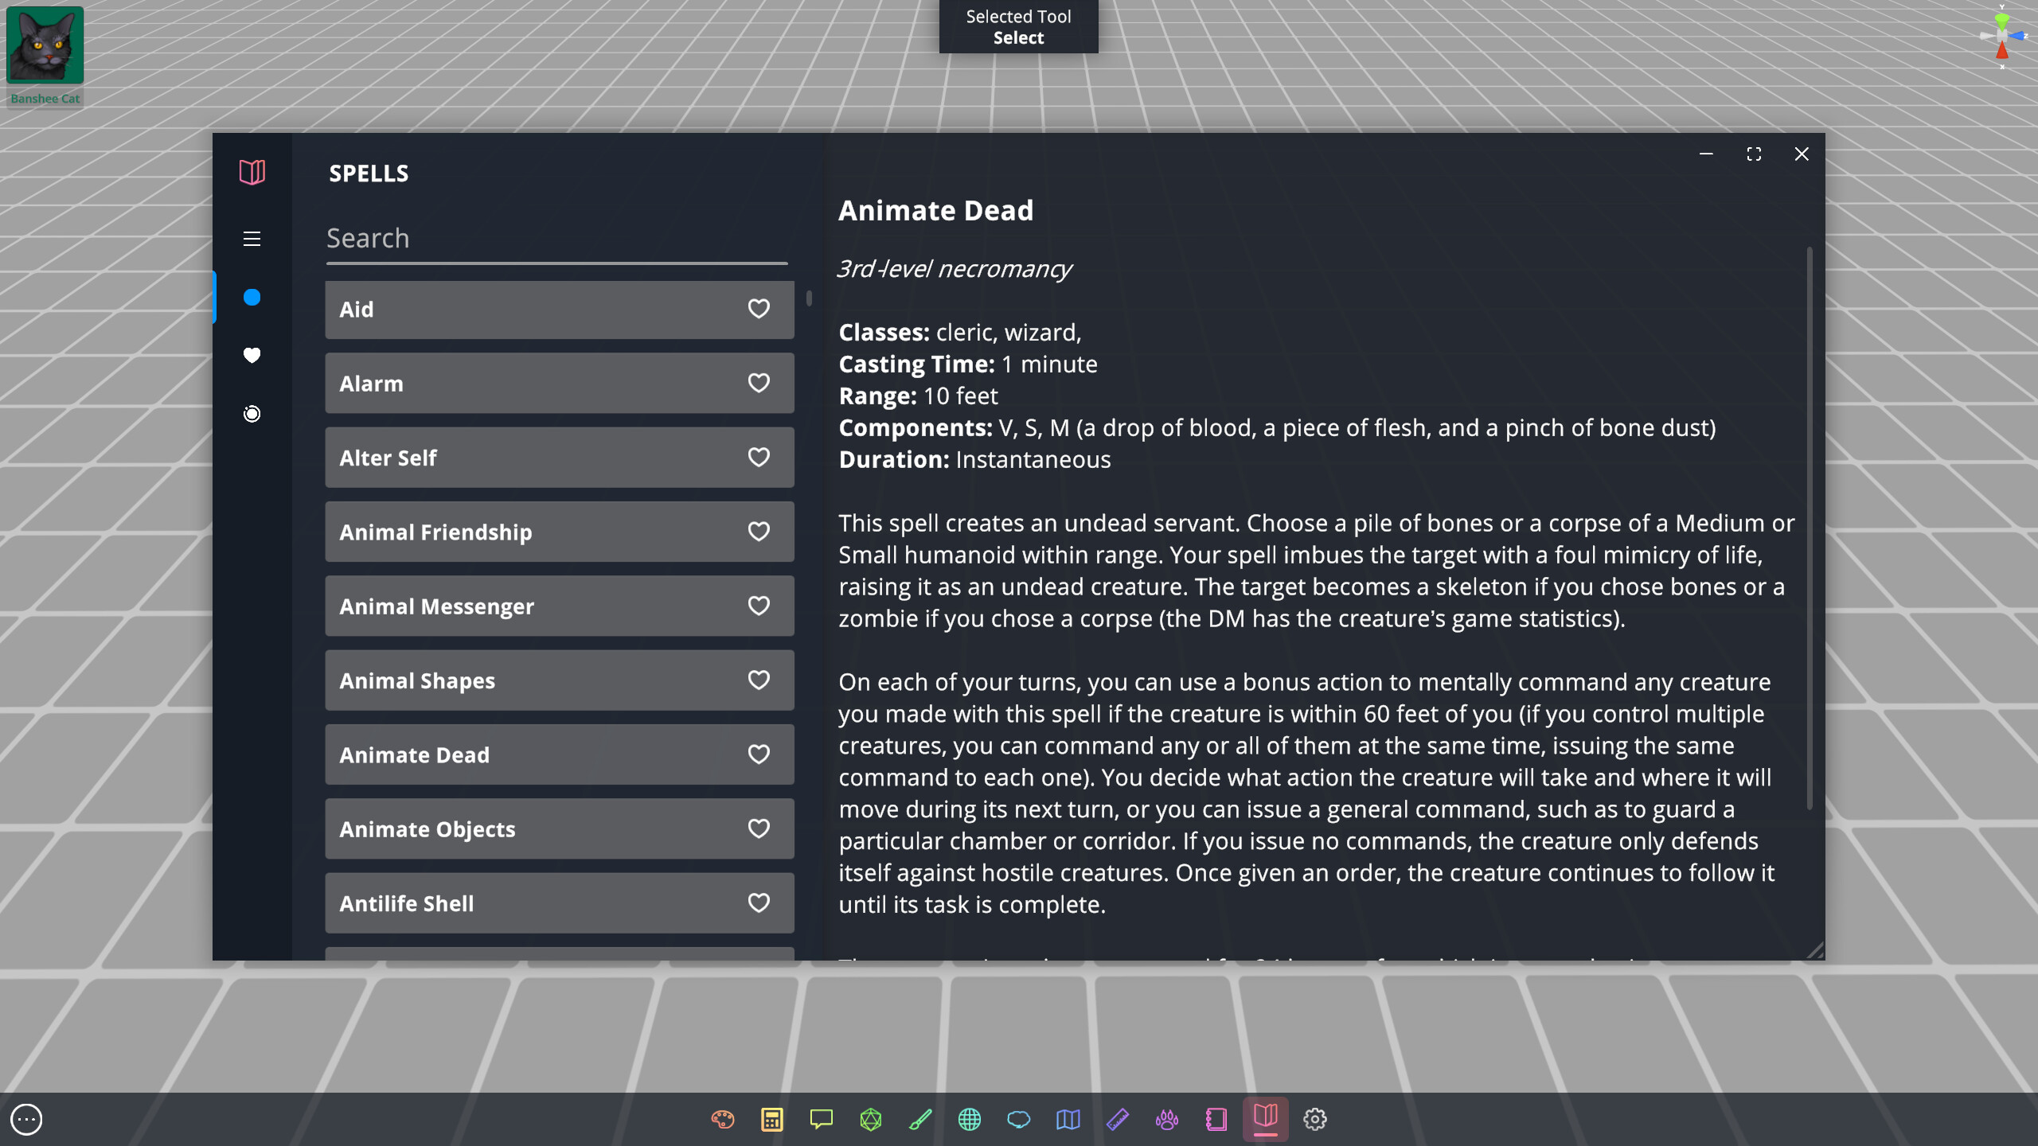
Task: Open the chat panel
Action: tap(822, 1118)
